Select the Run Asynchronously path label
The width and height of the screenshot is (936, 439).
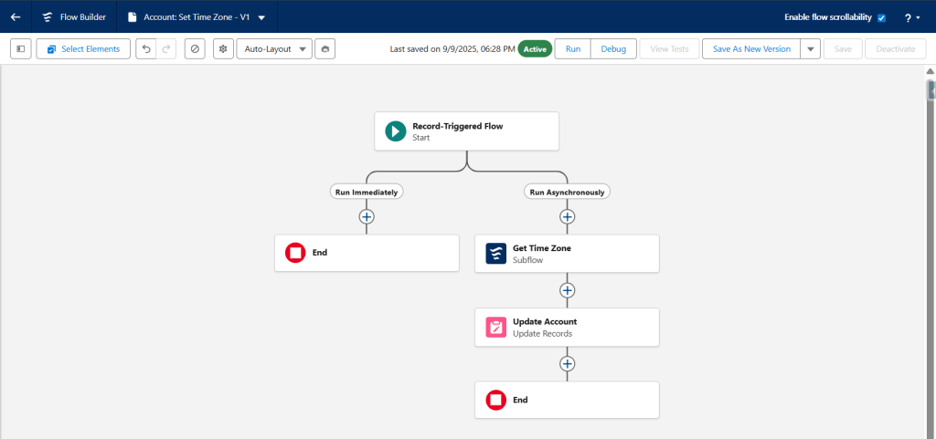coord(567,192)
